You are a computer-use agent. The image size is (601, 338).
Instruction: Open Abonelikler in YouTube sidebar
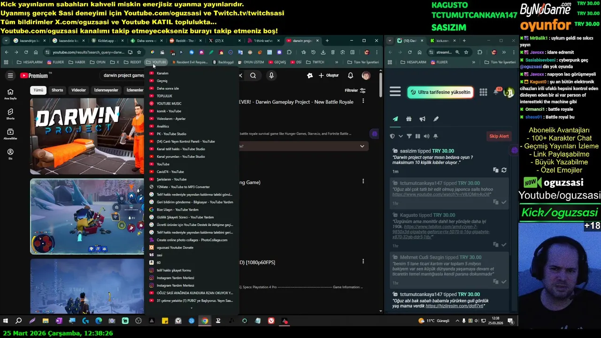pyautogui.click(x=10, y=134)
